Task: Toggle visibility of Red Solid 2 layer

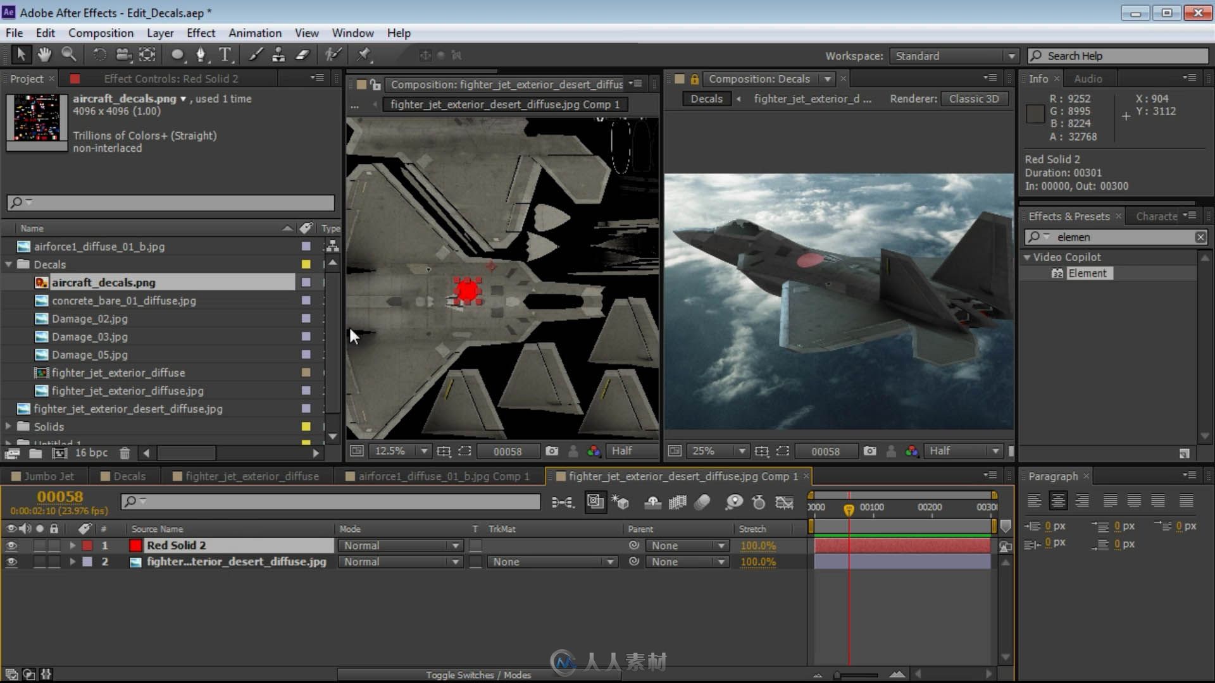Action: pos(11,545)
